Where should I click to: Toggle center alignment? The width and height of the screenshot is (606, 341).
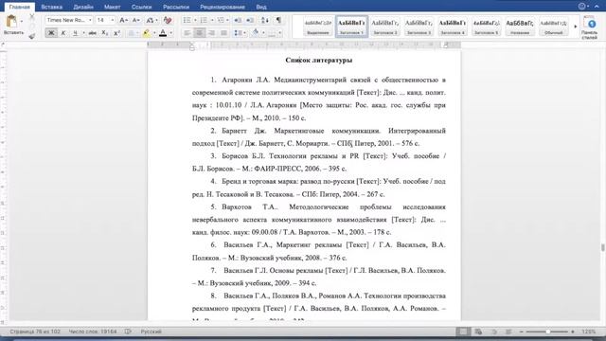199,33
